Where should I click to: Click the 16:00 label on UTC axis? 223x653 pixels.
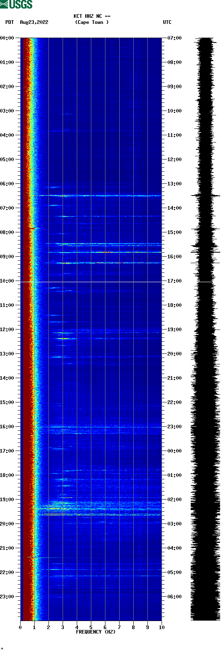pos(175,257)
